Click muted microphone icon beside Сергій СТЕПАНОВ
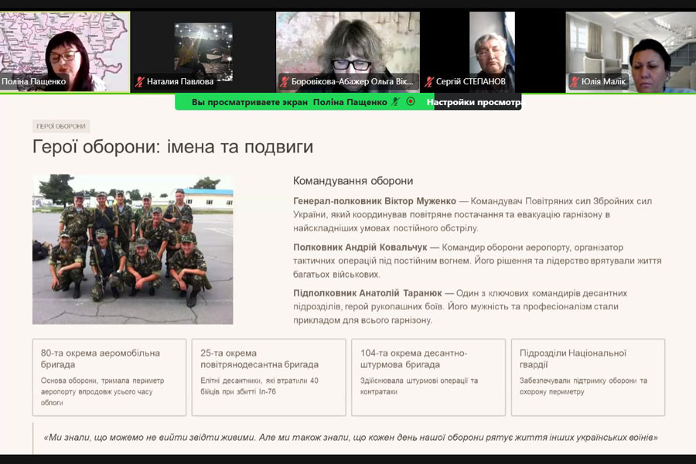The image size is (696, 464). (429, 81)
